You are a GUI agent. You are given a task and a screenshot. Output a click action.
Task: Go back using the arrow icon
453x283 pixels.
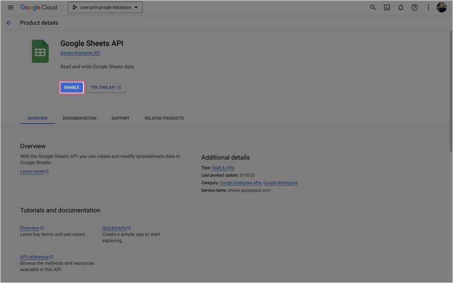pyautogui.click(x=9, y=23)
